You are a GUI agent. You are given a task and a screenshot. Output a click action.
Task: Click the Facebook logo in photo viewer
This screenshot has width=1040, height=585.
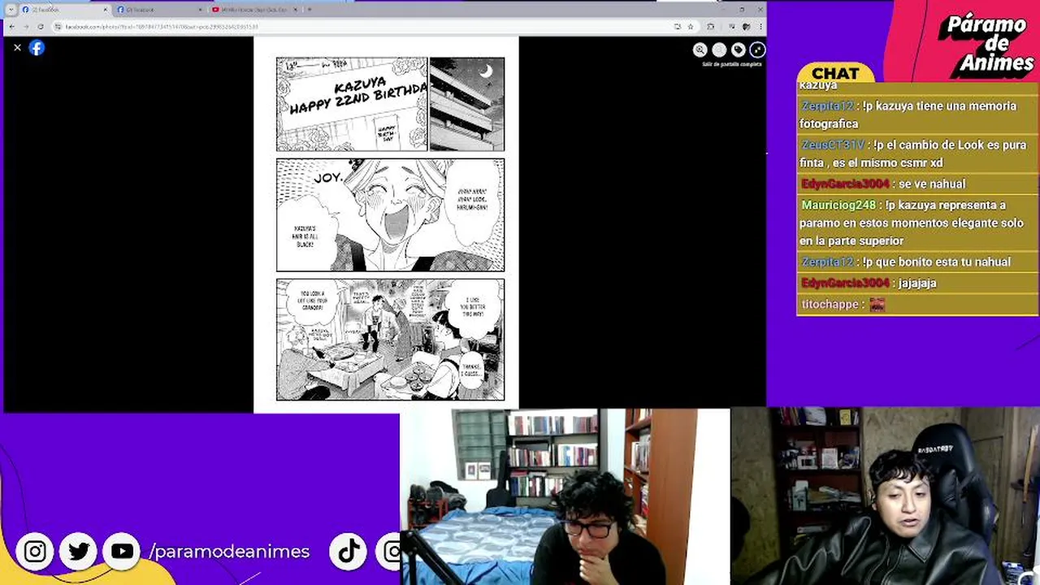37,48
